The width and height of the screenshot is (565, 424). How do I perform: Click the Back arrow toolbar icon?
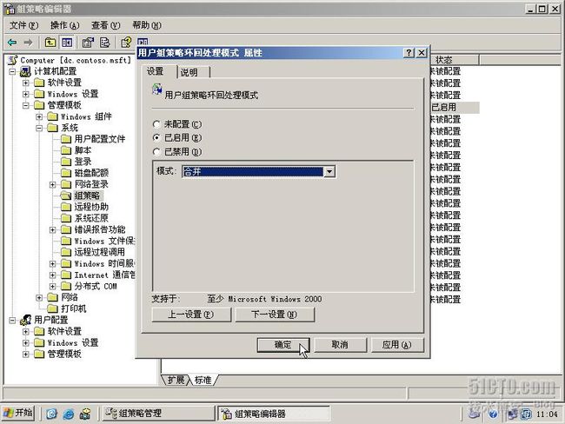click(x=12, y=43)
